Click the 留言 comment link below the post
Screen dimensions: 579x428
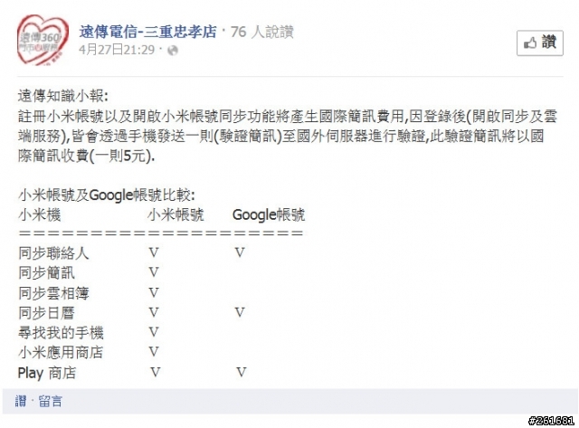point(51,401)
